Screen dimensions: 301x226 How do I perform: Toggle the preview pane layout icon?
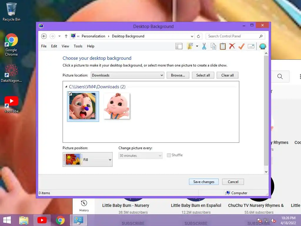tap(179, 46)
